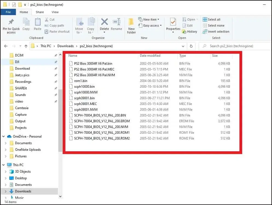The image size is (272, 205).
Task: Open the address bar history dropdown
Action: tap(183, 46)
